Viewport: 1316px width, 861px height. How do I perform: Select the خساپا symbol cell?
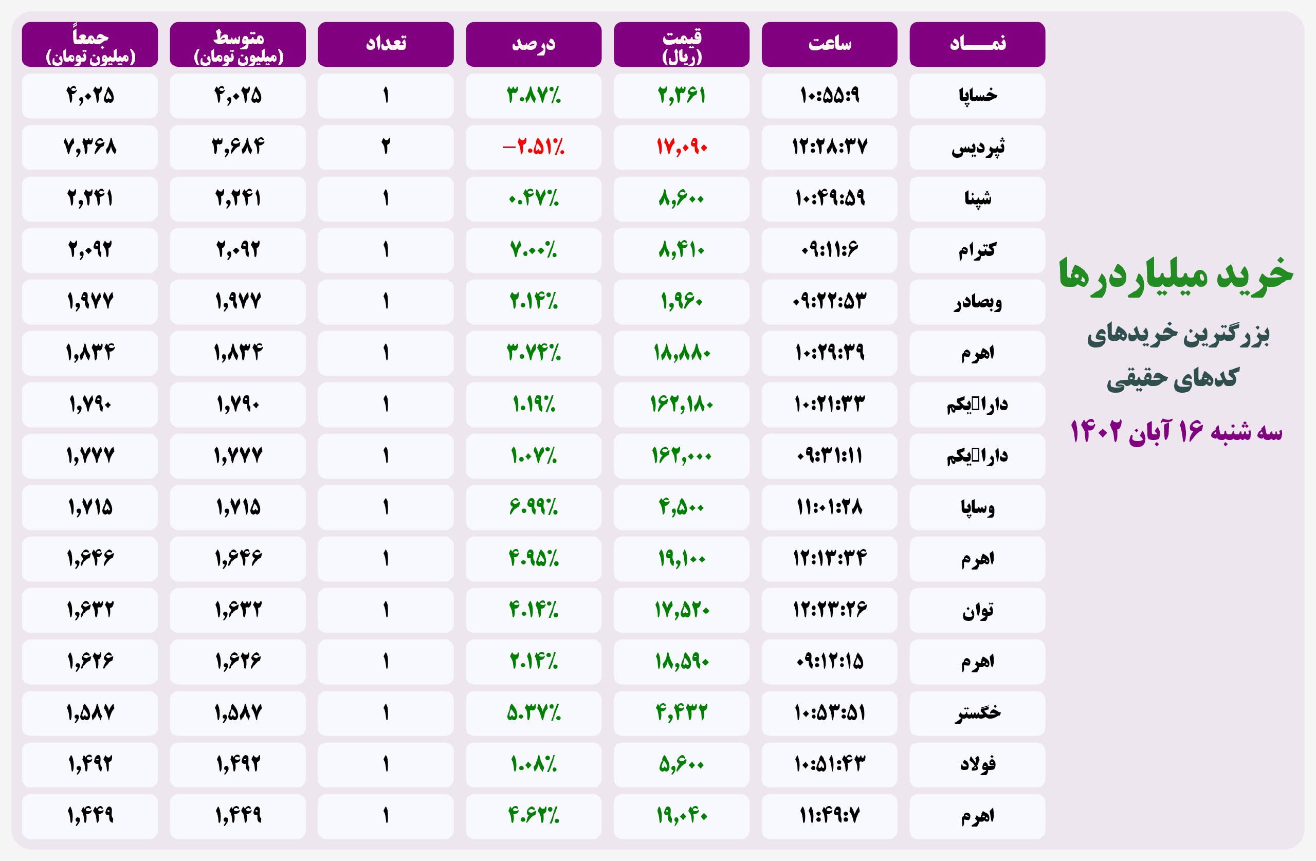(977, 96)
